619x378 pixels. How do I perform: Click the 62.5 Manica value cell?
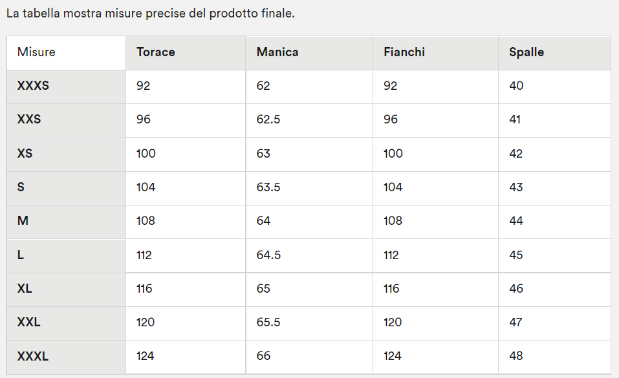(309, 120)
